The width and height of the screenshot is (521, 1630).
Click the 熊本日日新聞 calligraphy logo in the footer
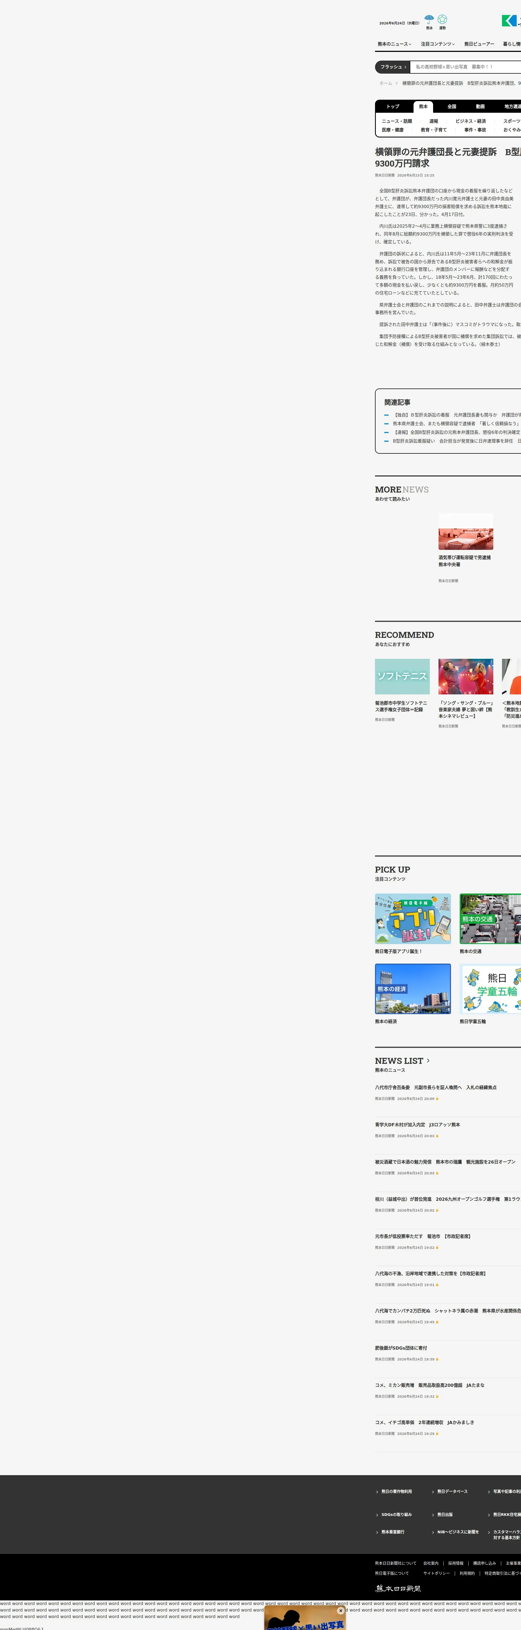pyautogui.click(x=398, y=1588)
